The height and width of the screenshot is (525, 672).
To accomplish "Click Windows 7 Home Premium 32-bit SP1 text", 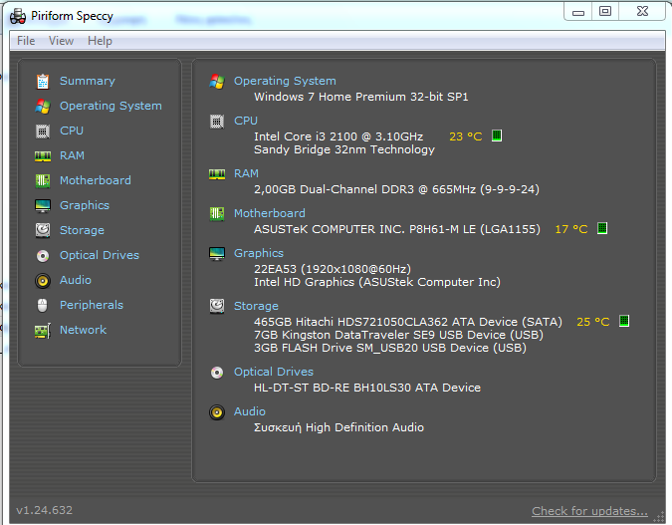I will point(360,97).
